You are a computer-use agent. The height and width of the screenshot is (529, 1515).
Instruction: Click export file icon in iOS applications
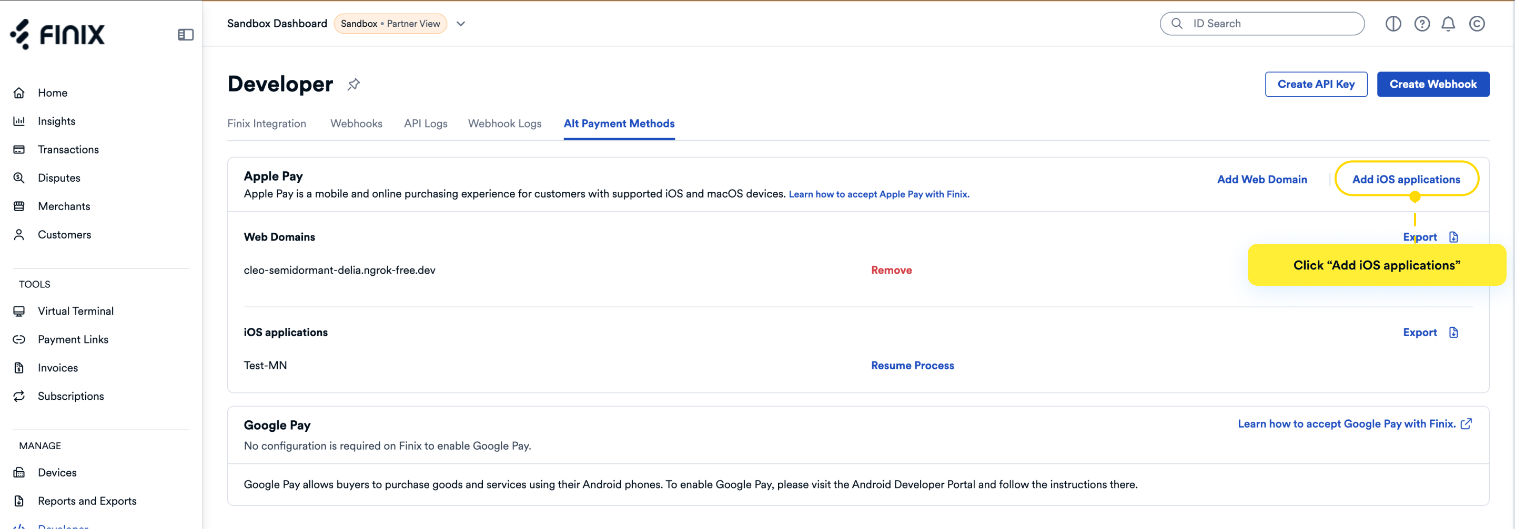click(x=1453, y=333)
